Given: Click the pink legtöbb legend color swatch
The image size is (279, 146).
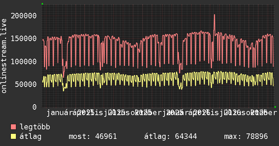Looking at the screenshot, I should pyautogui.click(x=13, y=127).
